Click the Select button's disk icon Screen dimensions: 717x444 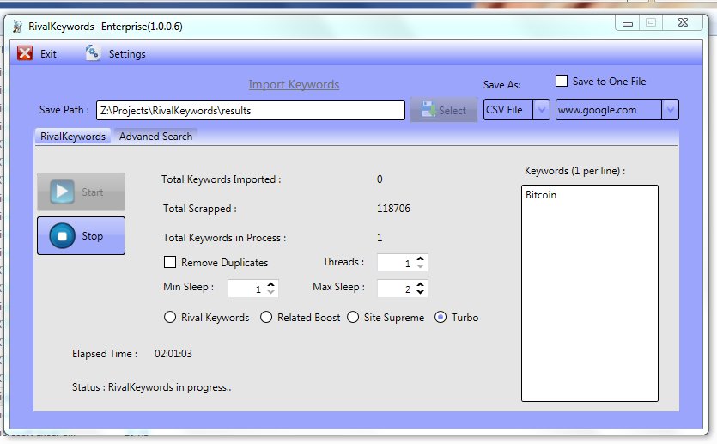pos(428,109)
